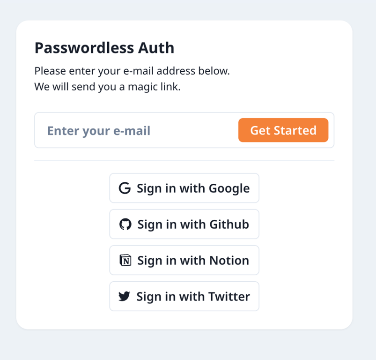Focus the Enter your e-mail field
This screenshot has width=376, height=360.
pos(136,130)
